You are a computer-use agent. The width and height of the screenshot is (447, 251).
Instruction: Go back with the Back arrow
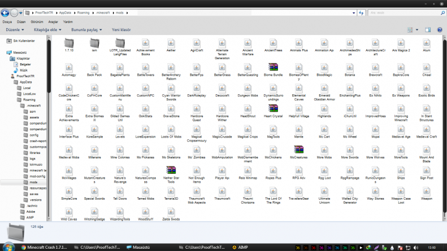[5, 13]
